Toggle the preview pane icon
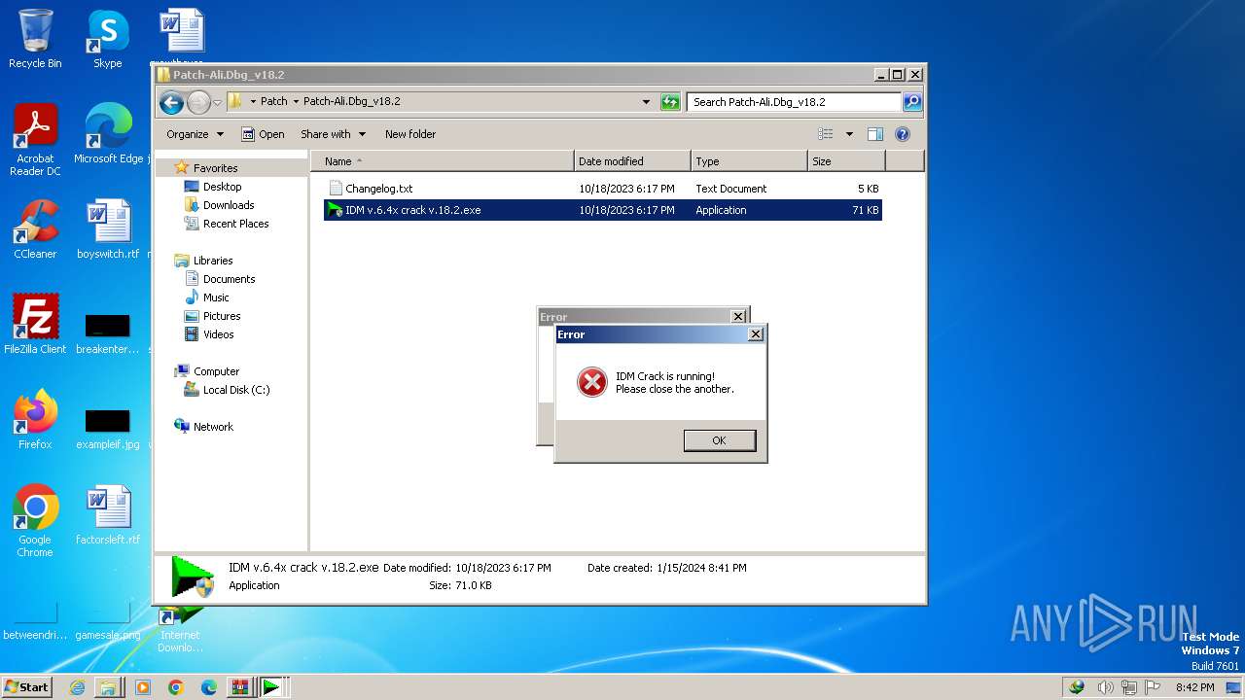Screen dimensions: 1245x700 (x=874, y=134)
